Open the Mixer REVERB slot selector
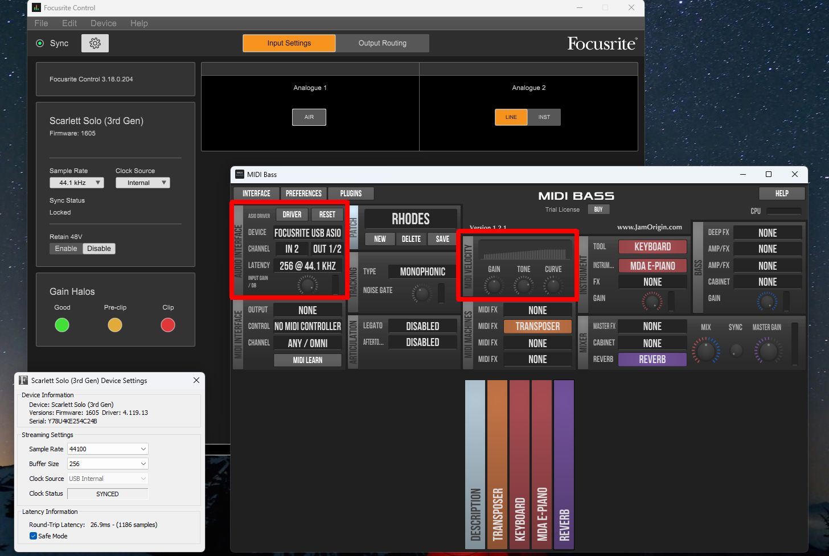 (x=652, y=359)
